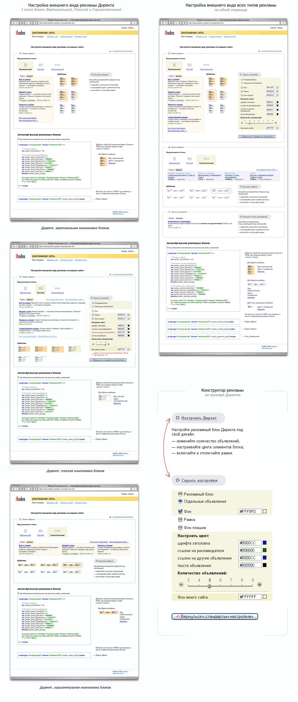Image resolution: width=298 pixels, height=702 pixels.
Task: Click the back arrow in the horizontal layout browser toolbar
Action: 14,489
